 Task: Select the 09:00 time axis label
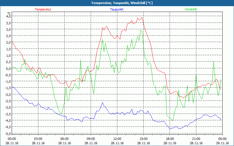91,139
